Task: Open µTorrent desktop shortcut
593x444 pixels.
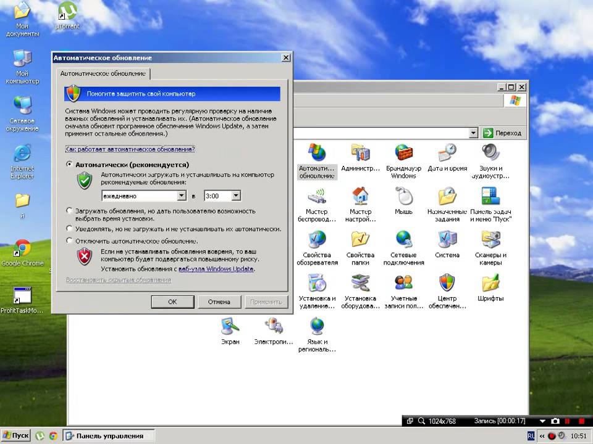Action: 67,15
